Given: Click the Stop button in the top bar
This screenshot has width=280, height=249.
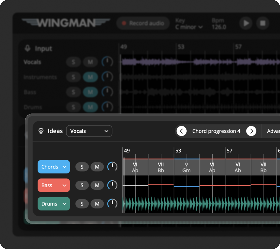Looking at the screenshot, I should pyautogui.click(x=263, y=23).
